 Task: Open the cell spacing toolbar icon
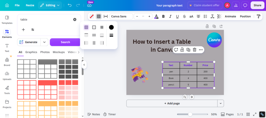click(x=106, y=16)
